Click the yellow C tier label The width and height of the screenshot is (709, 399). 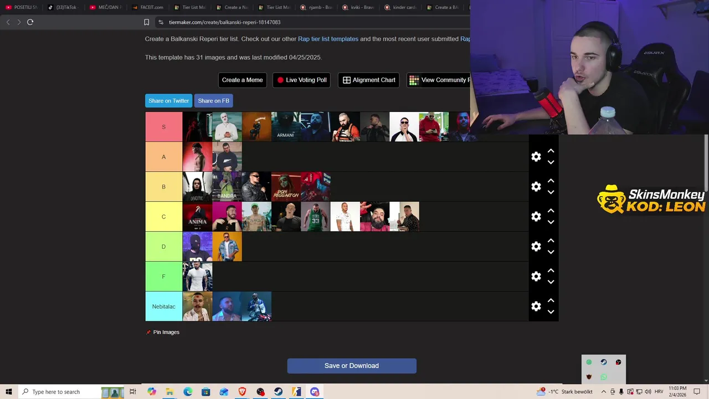tap(163, 217)
